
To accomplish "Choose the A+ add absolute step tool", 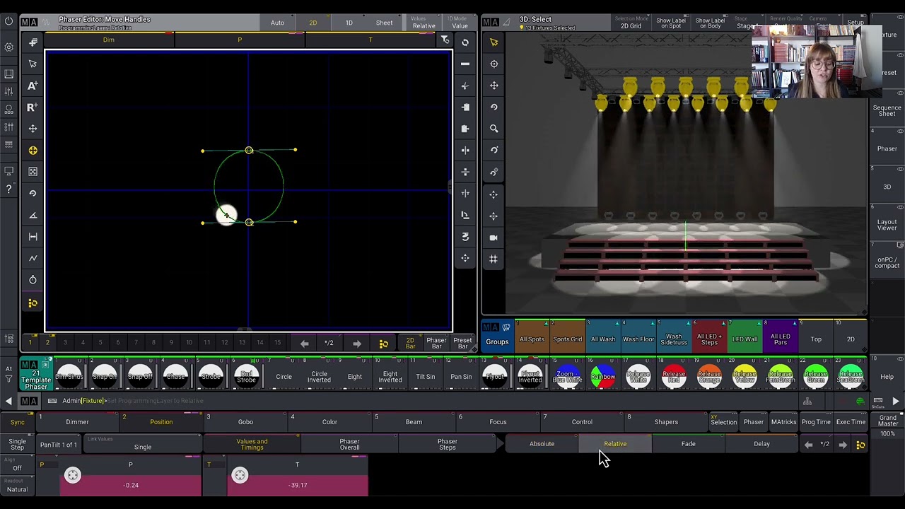I will [33, 86].
